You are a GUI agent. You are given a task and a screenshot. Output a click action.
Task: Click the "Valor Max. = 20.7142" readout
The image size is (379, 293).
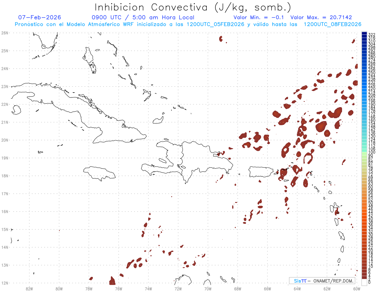tap(321, 17)
